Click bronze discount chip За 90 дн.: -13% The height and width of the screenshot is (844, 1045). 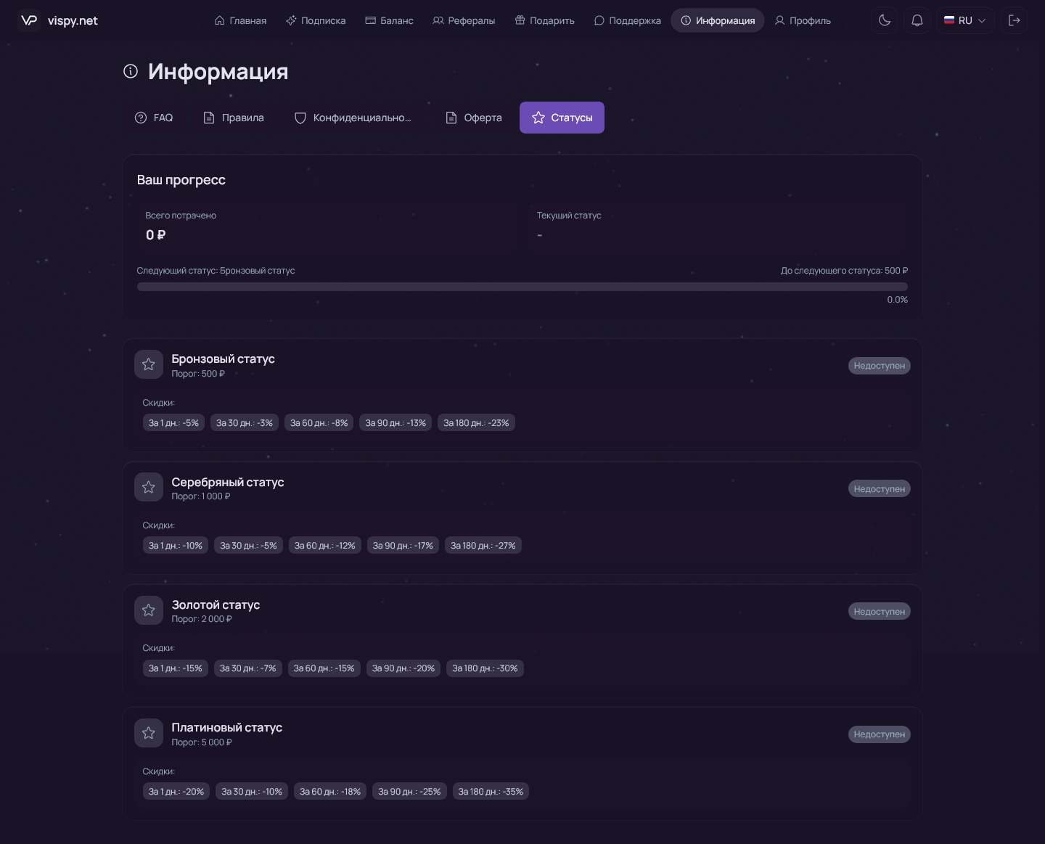coord(396,423)
